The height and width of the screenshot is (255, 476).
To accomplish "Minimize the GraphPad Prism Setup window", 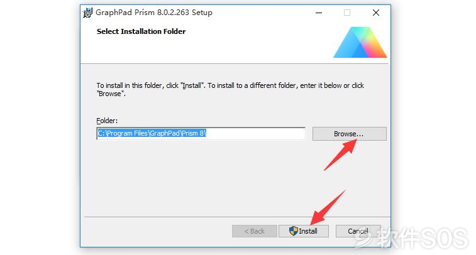I will tap(319, 13).
